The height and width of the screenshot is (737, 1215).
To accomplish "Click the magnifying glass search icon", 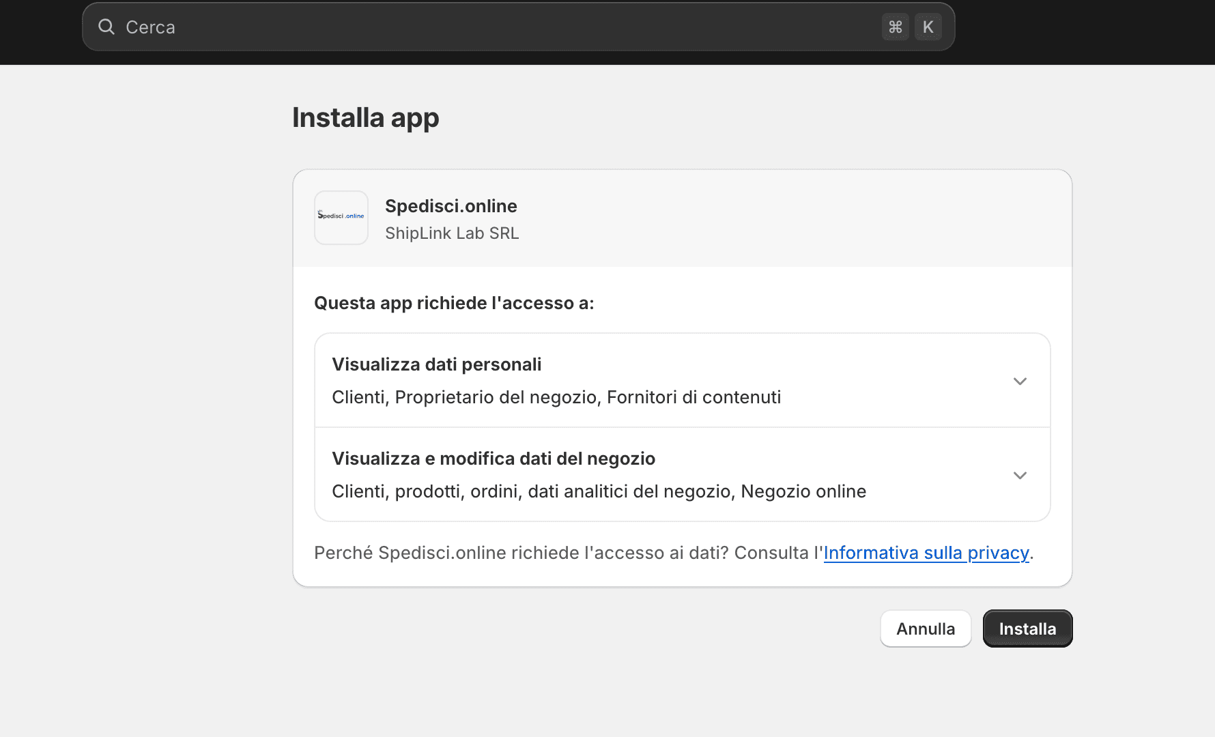I will [x=106, y=27].
